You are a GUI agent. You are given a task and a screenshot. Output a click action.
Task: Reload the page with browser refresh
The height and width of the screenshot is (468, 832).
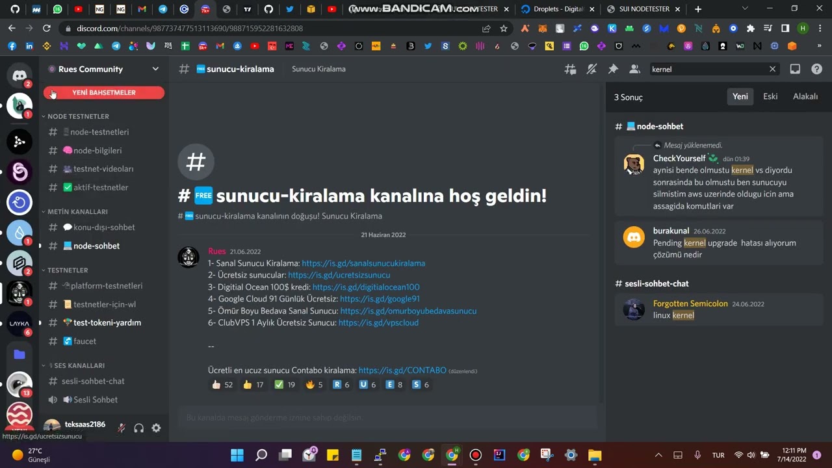coord(46,29)
